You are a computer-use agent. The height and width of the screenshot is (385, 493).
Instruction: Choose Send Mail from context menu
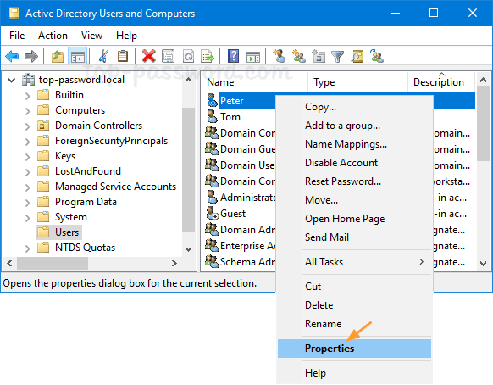click(354, 237)
